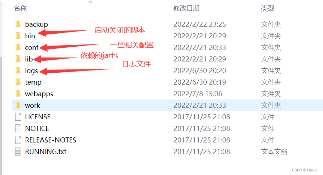Select the temp folder icon

(18, 82)
